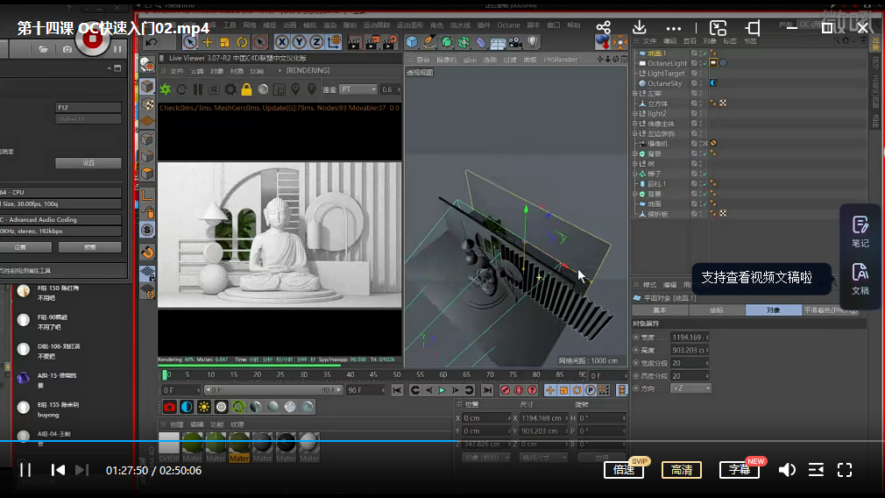Select the Rotate tool icon
This screenshot has height=498, width=885.
point(242,42)
